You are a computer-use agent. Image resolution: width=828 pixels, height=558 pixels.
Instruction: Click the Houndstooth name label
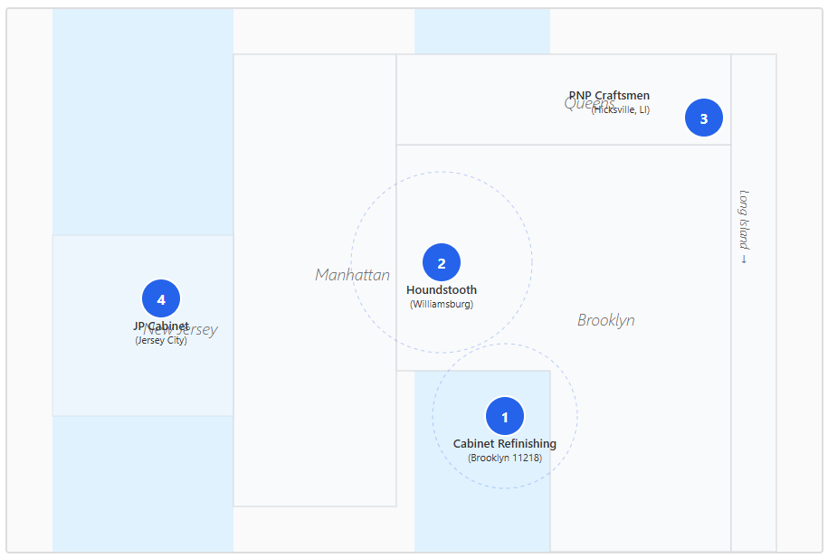point(442,290)
